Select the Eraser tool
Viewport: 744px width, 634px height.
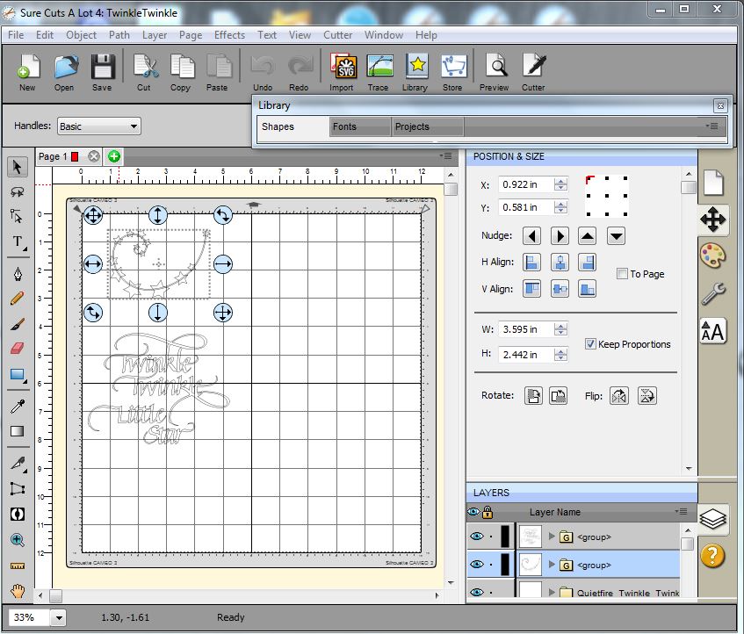(17, 349)
